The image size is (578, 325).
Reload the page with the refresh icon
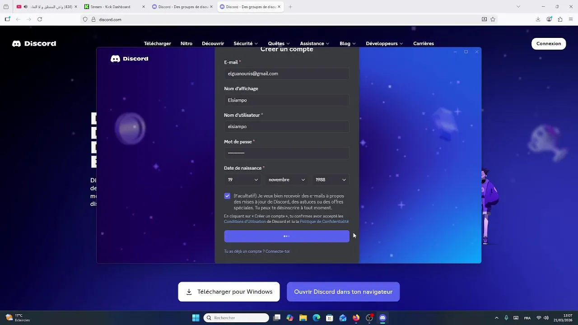[40, 19]
